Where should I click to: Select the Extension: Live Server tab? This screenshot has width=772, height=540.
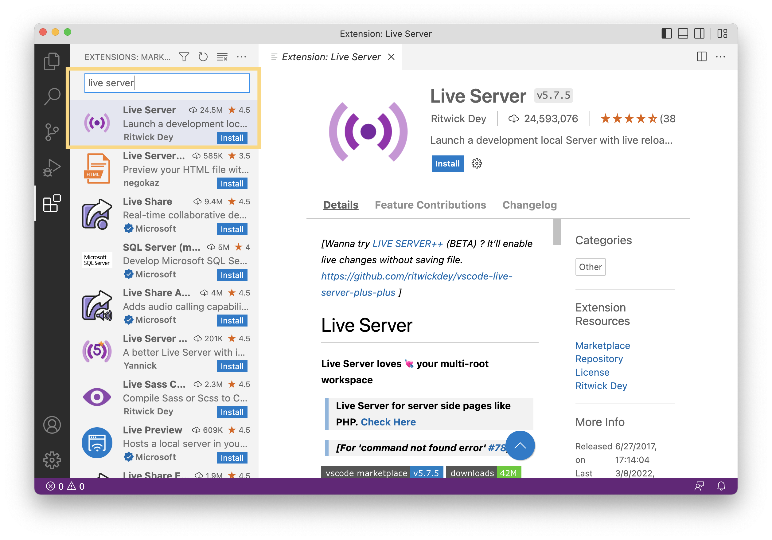point(330,57)
